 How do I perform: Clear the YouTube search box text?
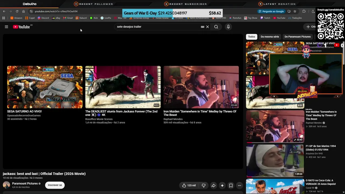[x=208, y=27]
